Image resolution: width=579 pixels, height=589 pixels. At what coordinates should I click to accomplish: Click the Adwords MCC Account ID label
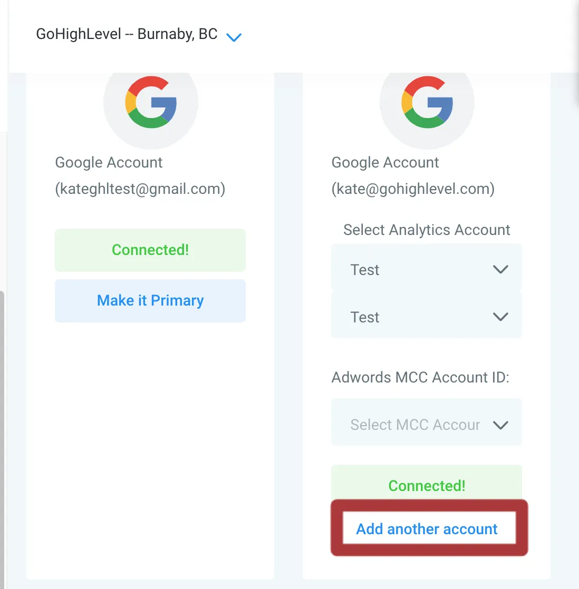point(420,377)
